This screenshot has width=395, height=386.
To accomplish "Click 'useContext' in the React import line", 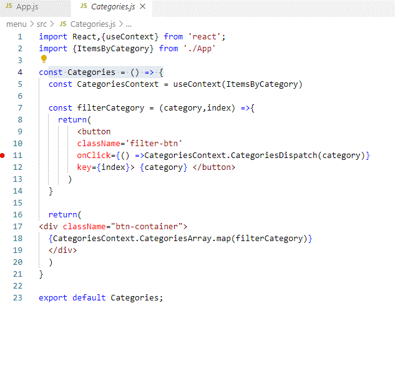I will pyautogui.click(x=130, y=37).
